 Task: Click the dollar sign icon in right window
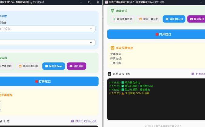114,19
